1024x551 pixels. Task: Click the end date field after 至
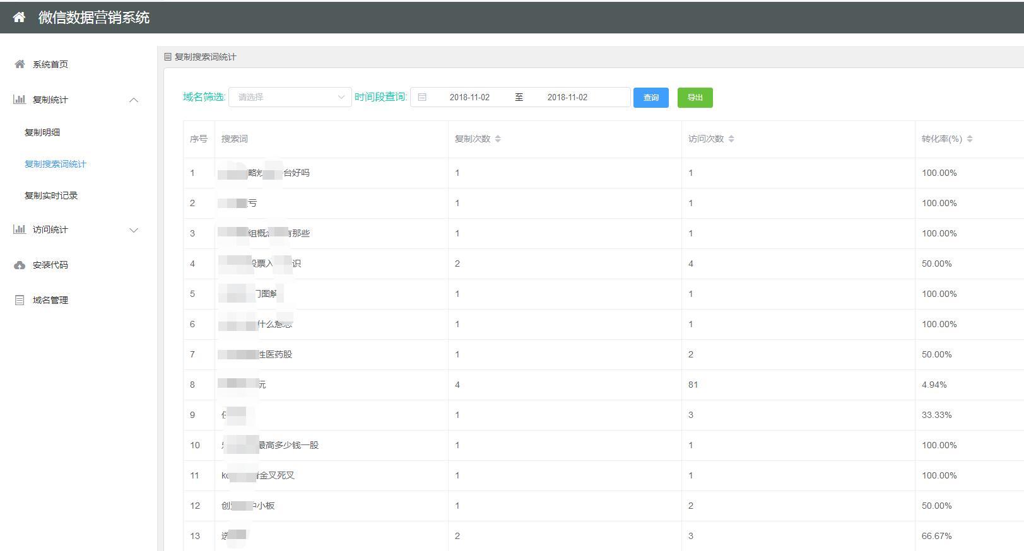[567, 97]
